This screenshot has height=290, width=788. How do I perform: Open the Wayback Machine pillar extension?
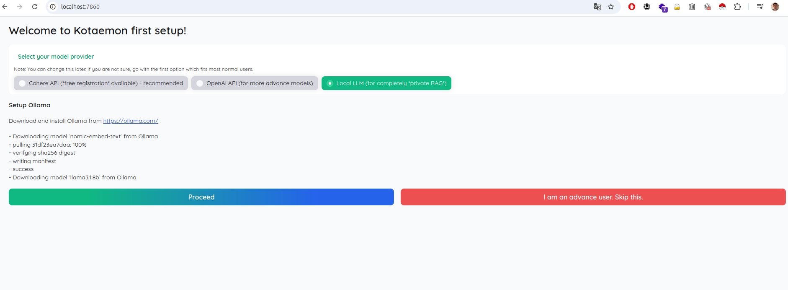click(x=692, y=7)
